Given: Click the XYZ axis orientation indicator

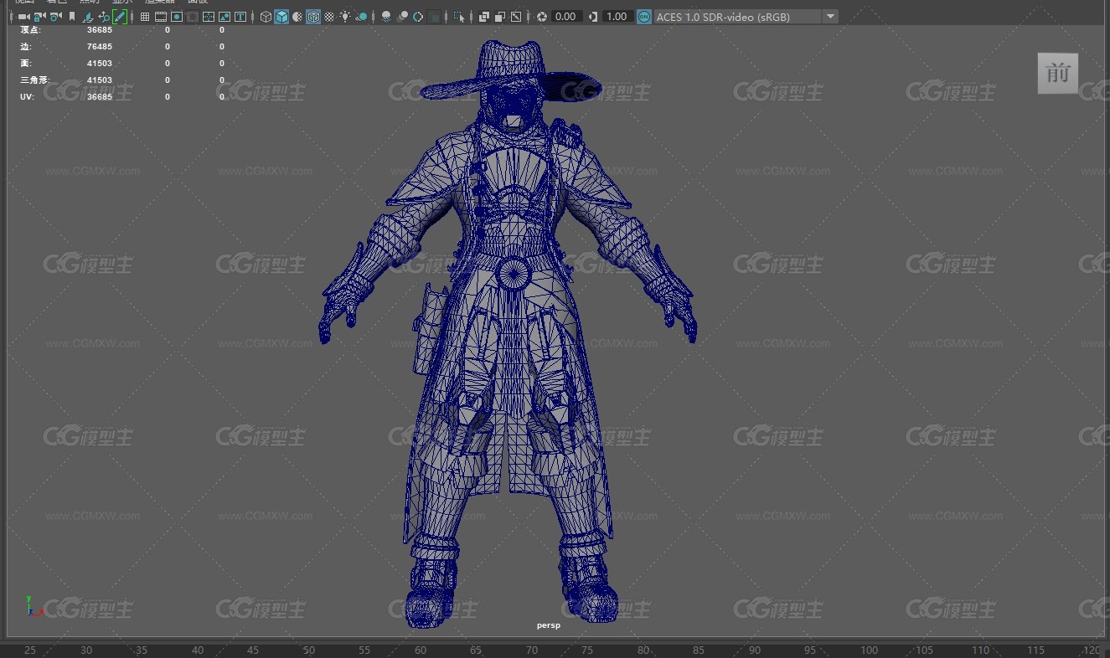Looking at the screenshot, I should (x=34, y=607).
